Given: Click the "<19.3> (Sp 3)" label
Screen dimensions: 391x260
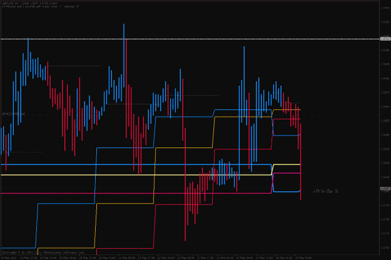Looking at the screenshot, I should [x=326, y=191].
